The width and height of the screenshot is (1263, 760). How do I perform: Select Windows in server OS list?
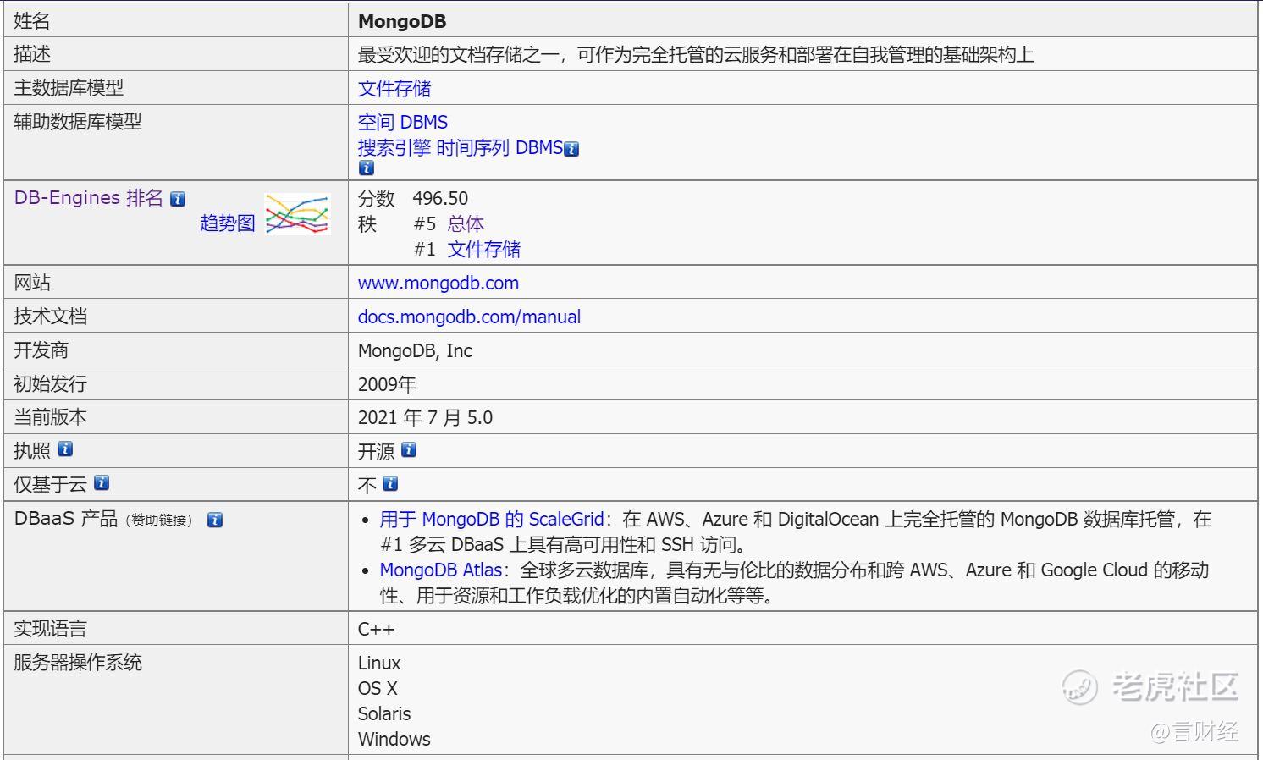click(x=394, y=739)
